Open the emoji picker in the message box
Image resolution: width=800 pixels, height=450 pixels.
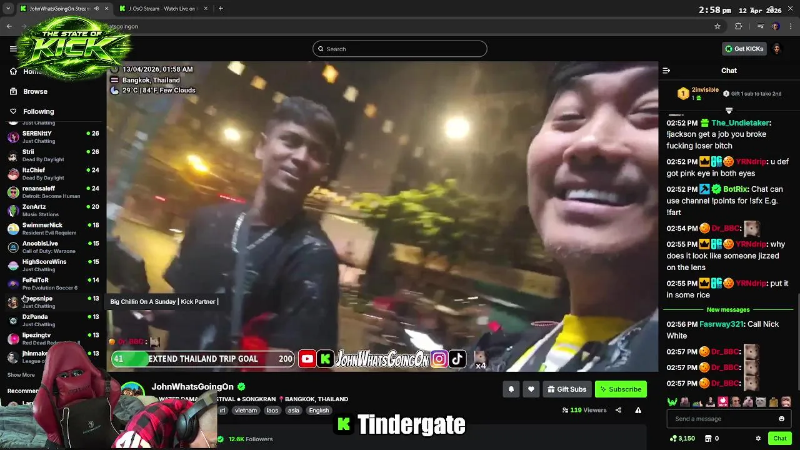pos(781,419)
